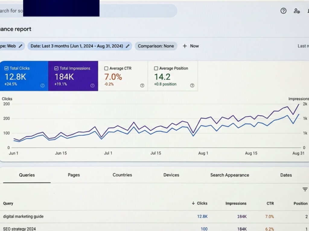Click the help icon on Total Clicks card
Screen dimensions: 309x231
click(x=43, y=86)
